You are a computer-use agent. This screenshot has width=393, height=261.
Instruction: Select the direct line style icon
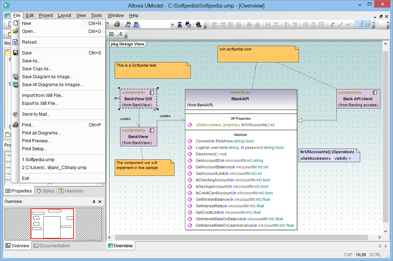pos(340,24)
